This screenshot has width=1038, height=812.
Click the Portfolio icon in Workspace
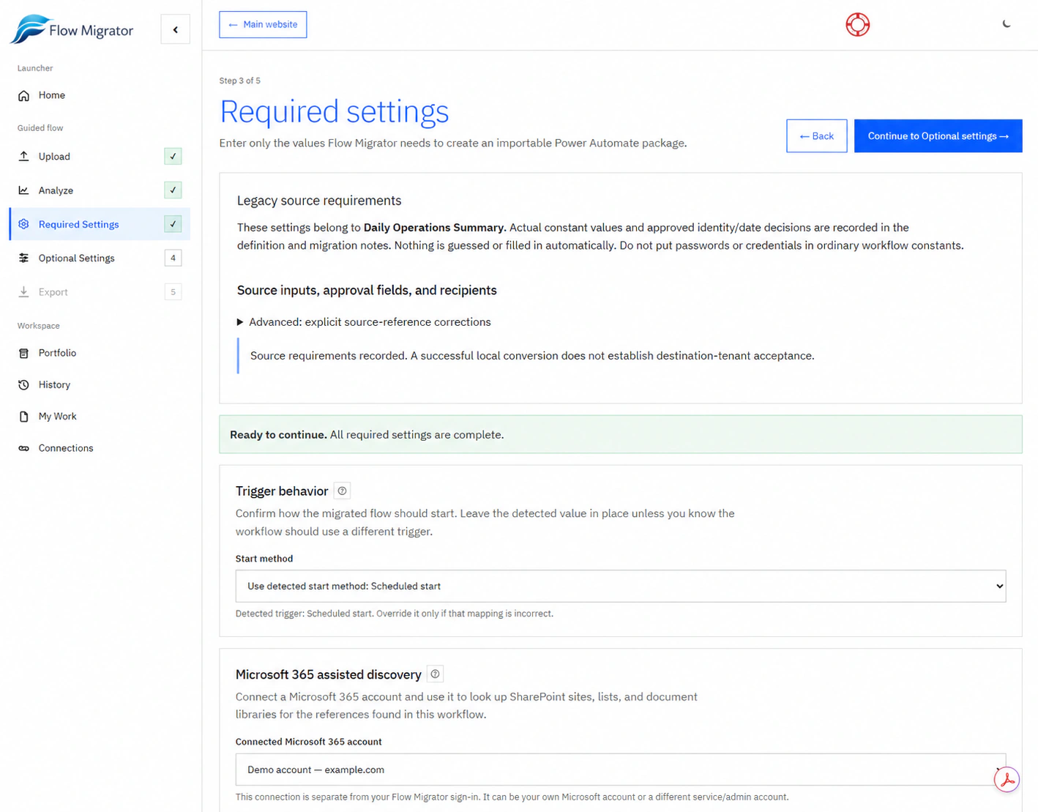24,353
